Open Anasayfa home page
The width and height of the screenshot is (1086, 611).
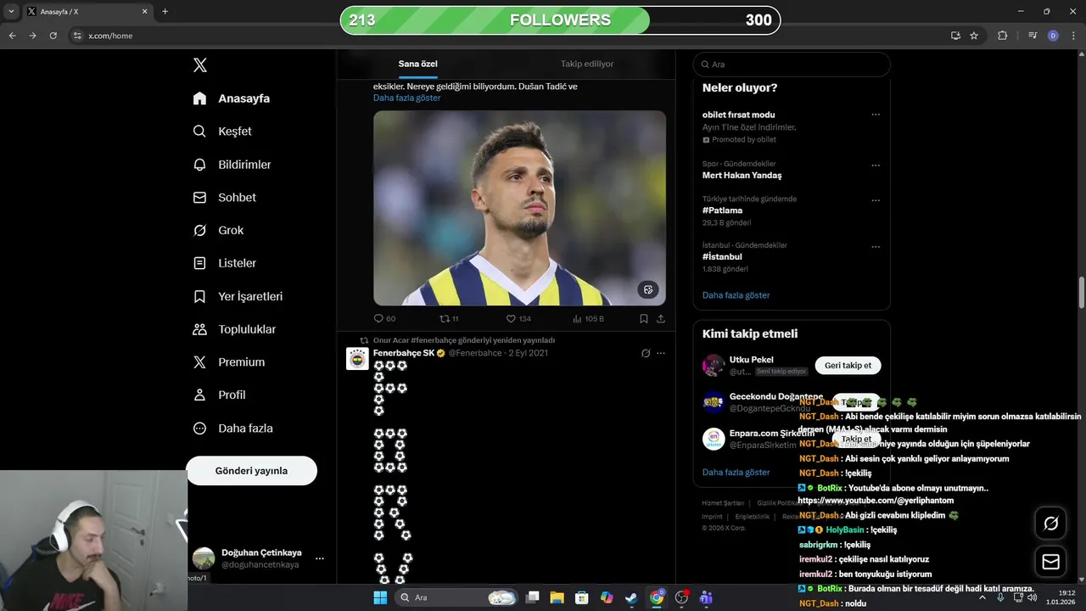(x=232, y=98)
